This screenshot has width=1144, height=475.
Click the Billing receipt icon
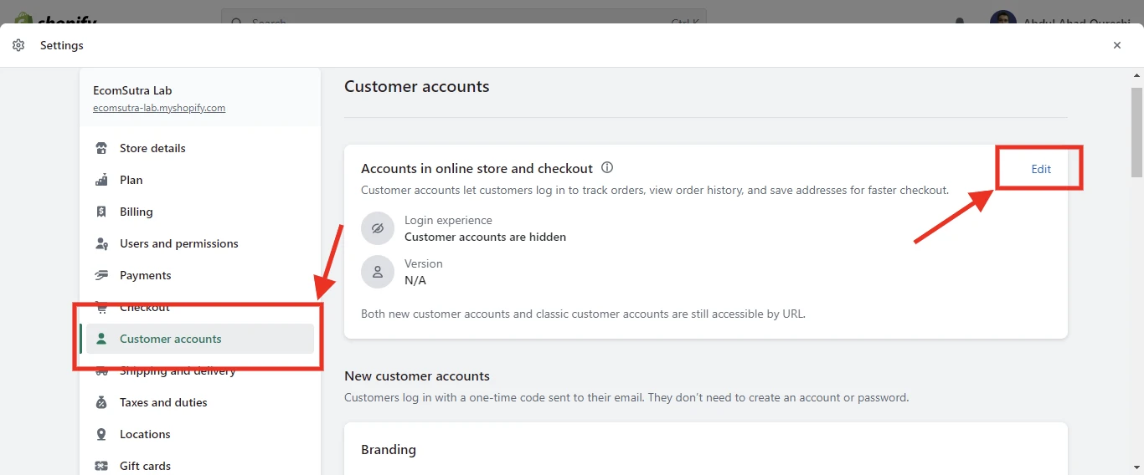click(101, 212)
